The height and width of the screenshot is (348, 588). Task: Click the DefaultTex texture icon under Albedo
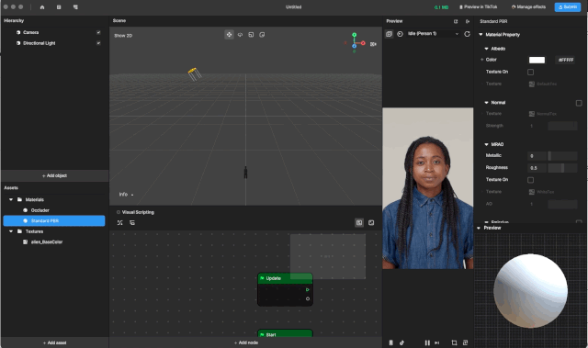coord(531,84)
